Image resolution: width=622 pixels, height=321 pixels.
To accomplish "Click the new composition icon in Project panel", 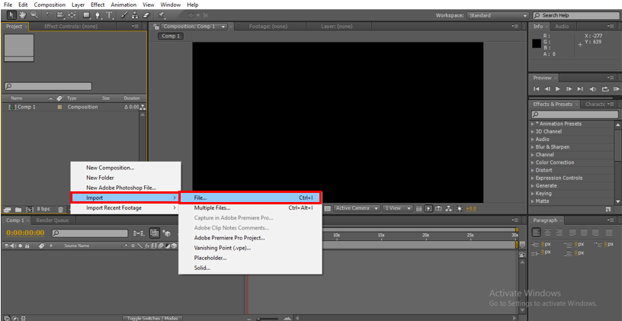I will pos(30,210).
